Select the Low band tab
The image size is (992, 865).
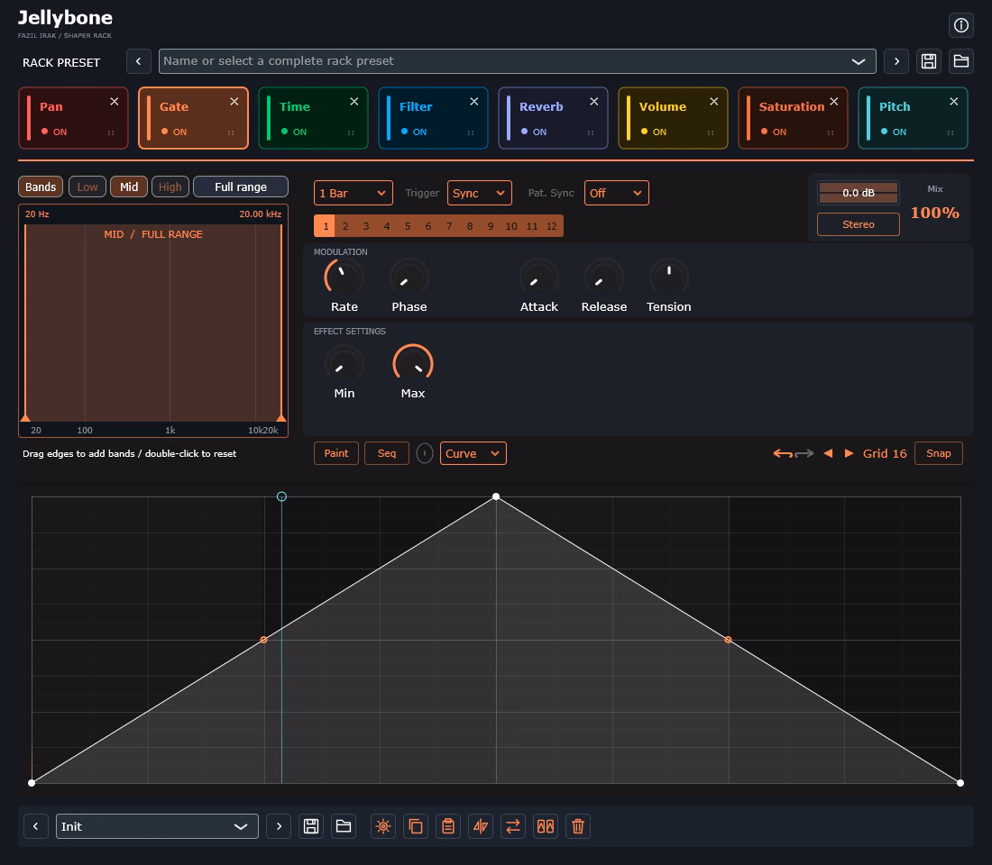[x=87, y=187]
